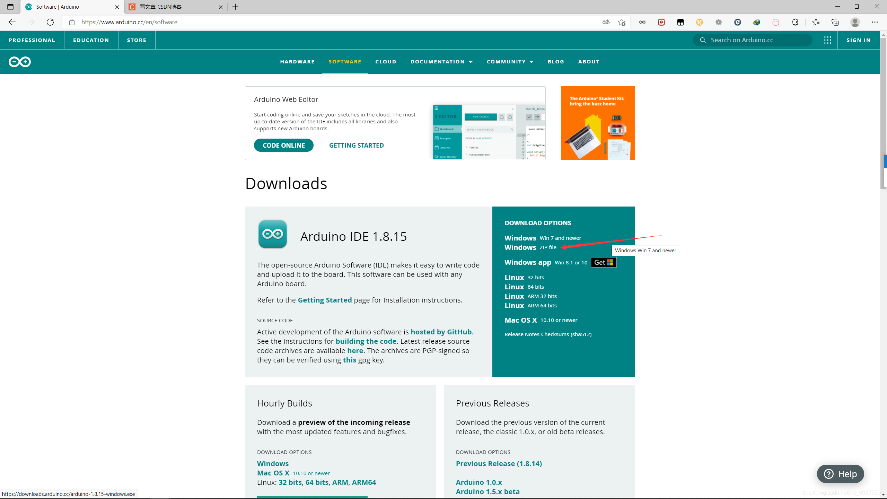Open browser settings three-dots menu
887x499 pixels.
tap(875, 22)
